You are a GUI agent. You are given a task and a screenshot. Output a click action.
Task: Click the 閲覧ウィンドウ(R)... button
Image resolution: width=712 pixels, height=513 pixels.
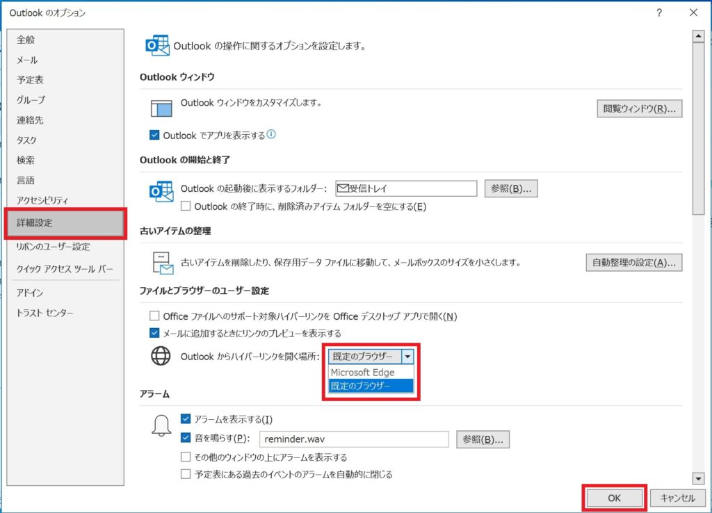(640, 108)
